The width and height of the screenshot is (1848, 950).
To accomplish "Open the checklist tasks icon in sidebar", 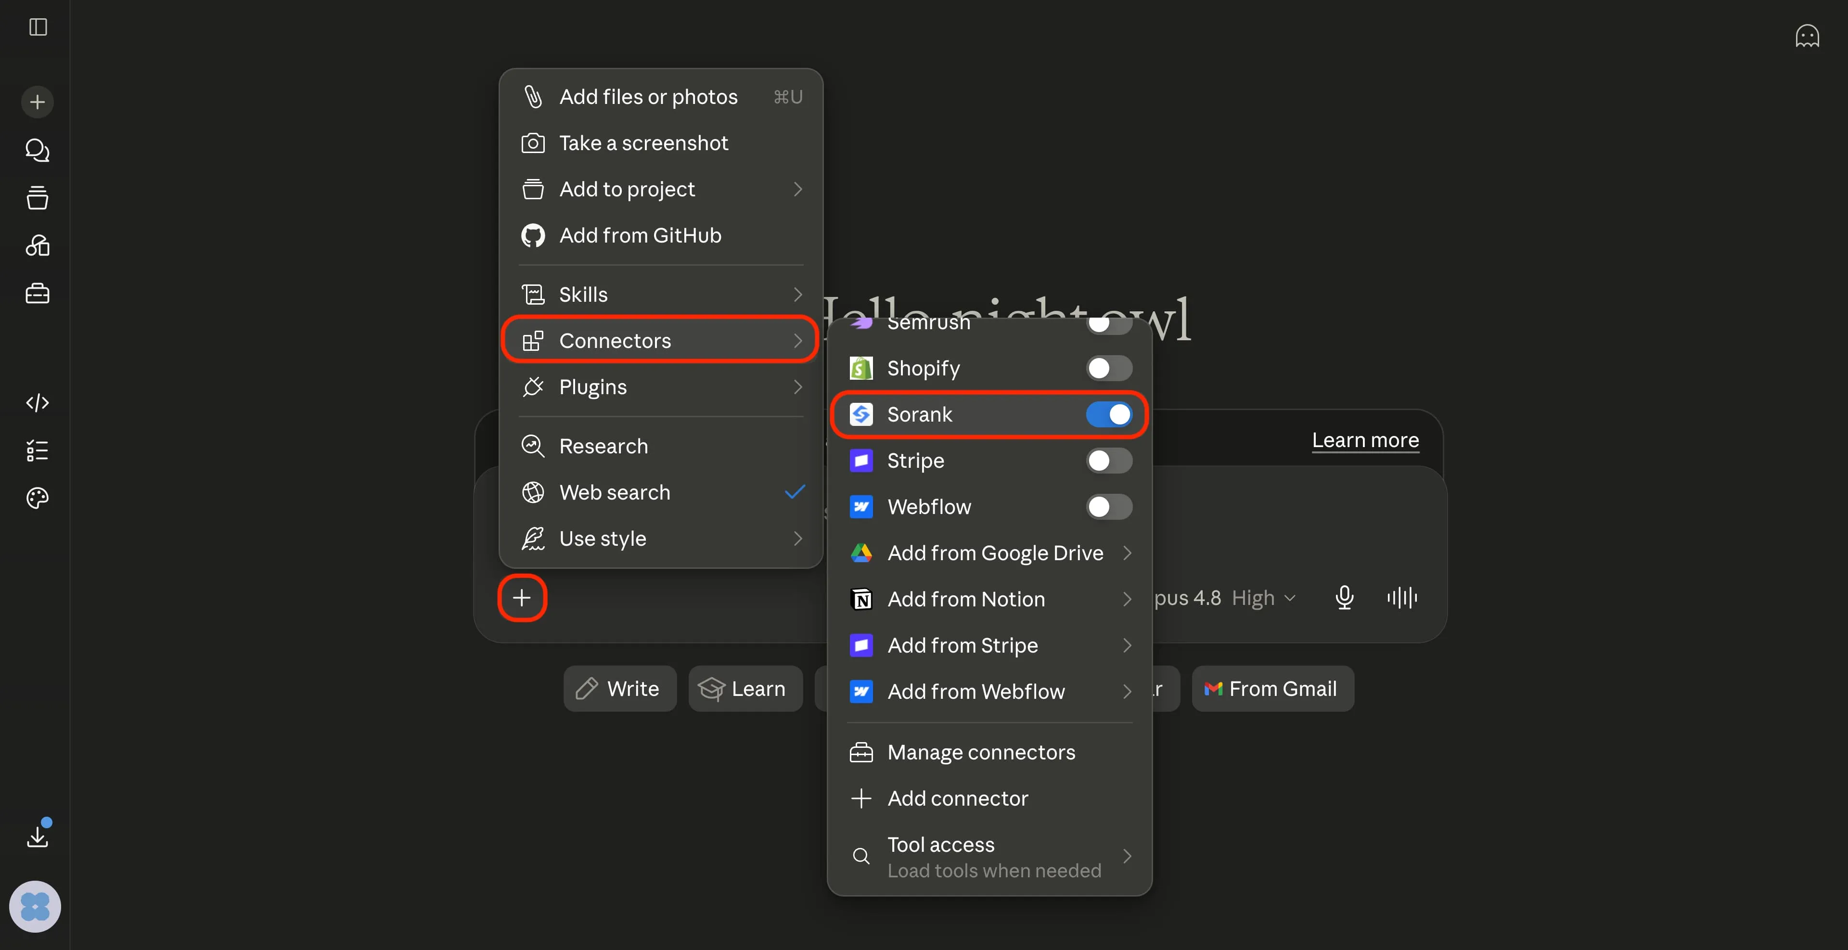I will pyautogui.click(x=38, y=450).
